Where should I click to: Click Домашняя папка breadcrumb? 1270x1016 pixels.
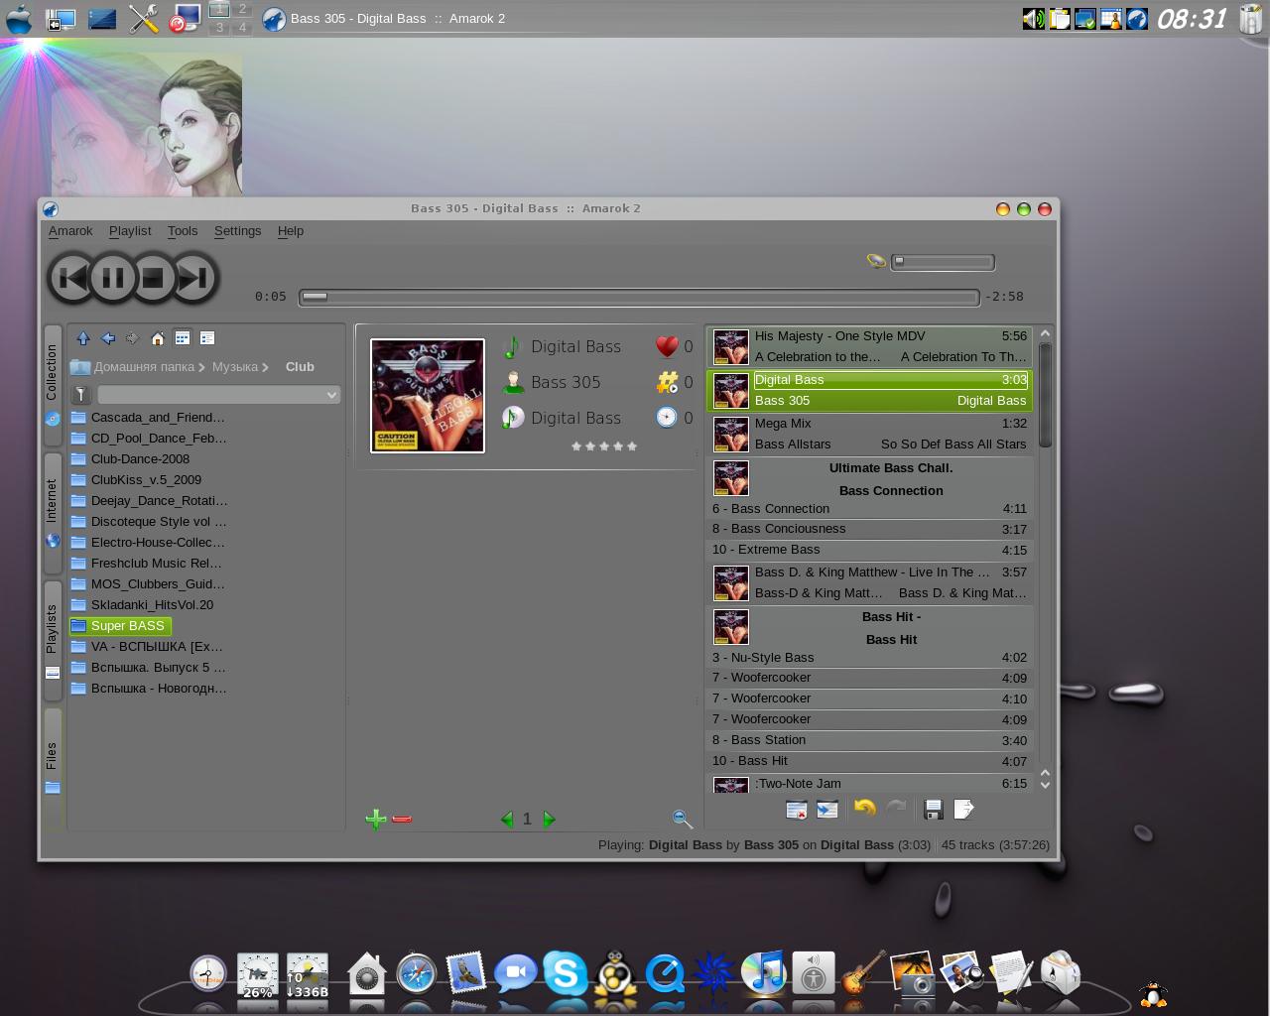[144, 367]
